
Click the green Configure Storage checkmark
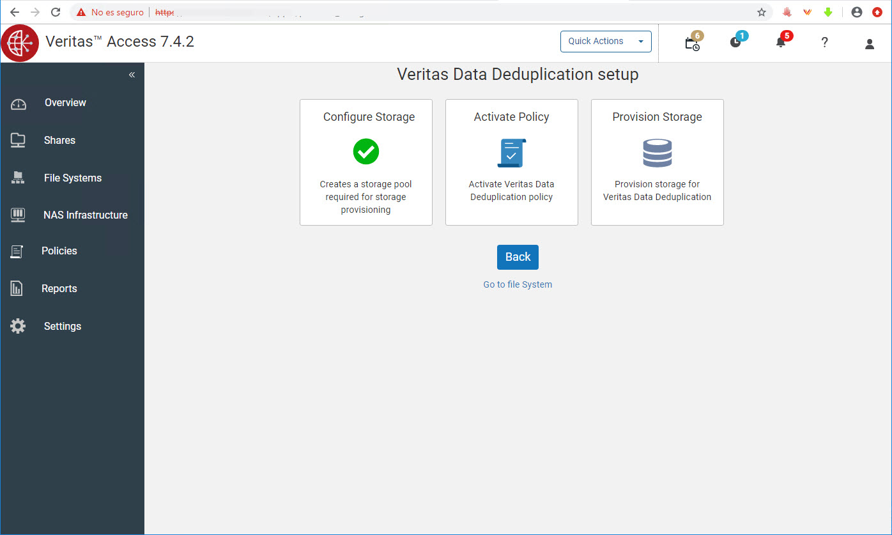366,151
